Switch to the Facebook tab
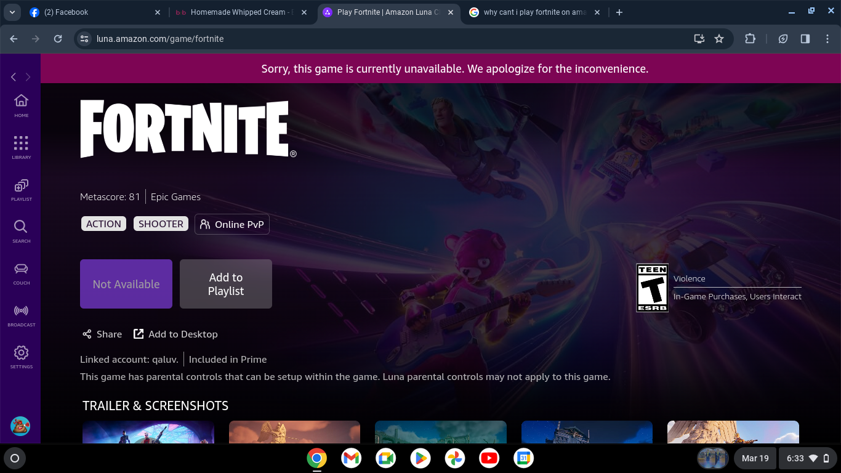This screenshot has width=841, height=473. tap(92, 12)
